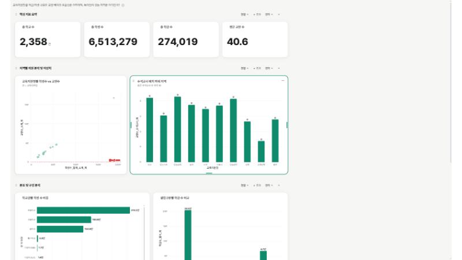Expand last chevron in first section header
The height and width of the screenshot is (260, 462).
(279, 14)
